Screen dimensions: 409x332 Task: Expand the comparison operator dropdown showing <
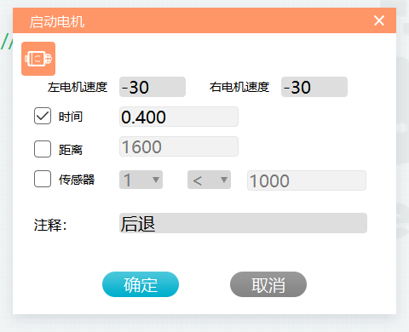coord(209,180)
